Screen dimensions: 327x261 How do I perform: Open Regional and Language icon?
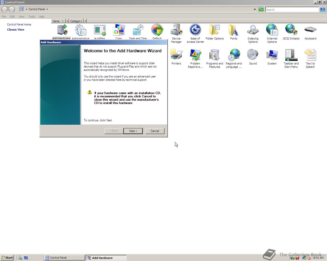click(x=234, y=58)
